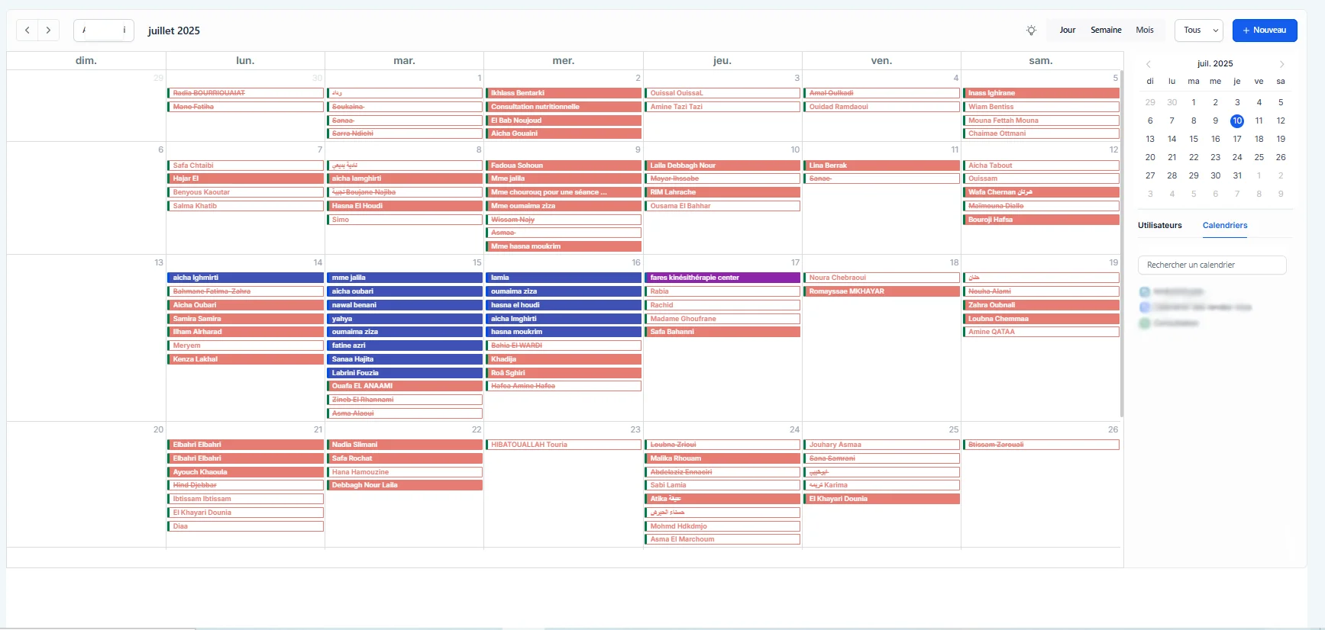
Task: Click the lightbulb icon in the top bar
Action: click(x=1031, y=31)
